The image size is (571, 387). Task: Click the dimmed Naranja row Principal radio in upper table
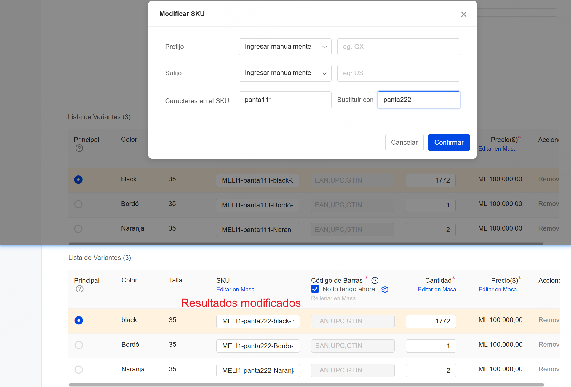78,229
